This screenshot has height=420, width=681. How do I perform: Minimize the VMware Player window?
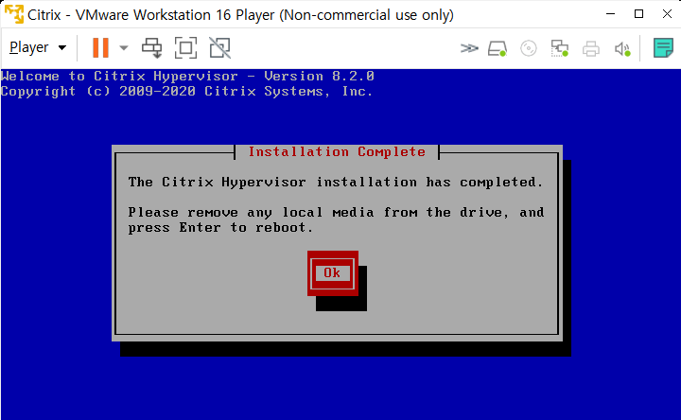tap(610, 14)
